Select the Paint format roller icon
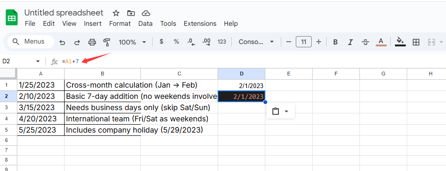 (107, 42)
